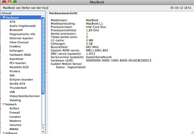Select Ethernet-kaarten in the list
This screenshot has width=194, height=134.
click(21, 38)
